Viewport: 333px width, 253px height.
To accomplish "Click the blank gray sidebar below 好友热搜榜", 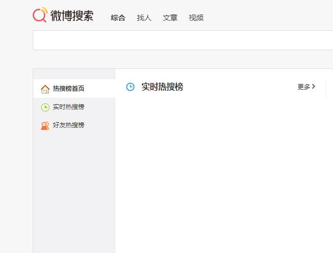I will click(x=74, y=193).
